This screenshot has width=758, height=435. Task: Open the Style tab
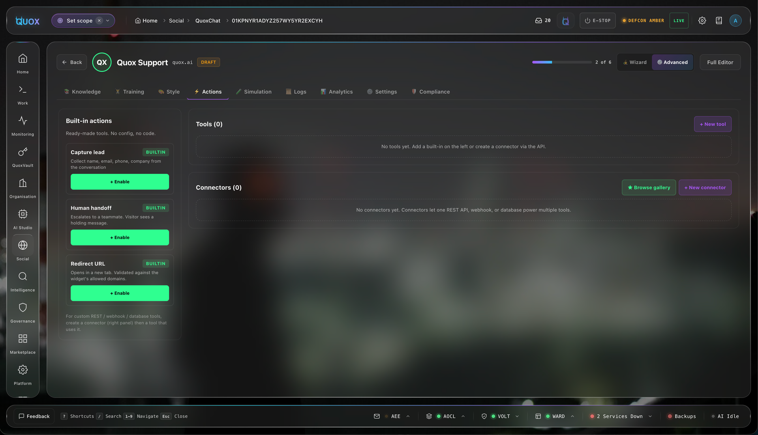[x=169, y=91]
